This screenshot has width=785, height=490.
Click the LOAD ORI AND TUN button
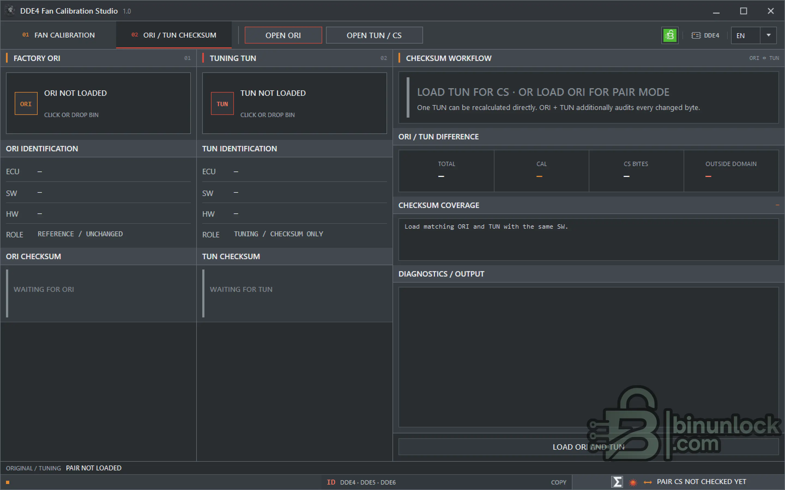588,447
